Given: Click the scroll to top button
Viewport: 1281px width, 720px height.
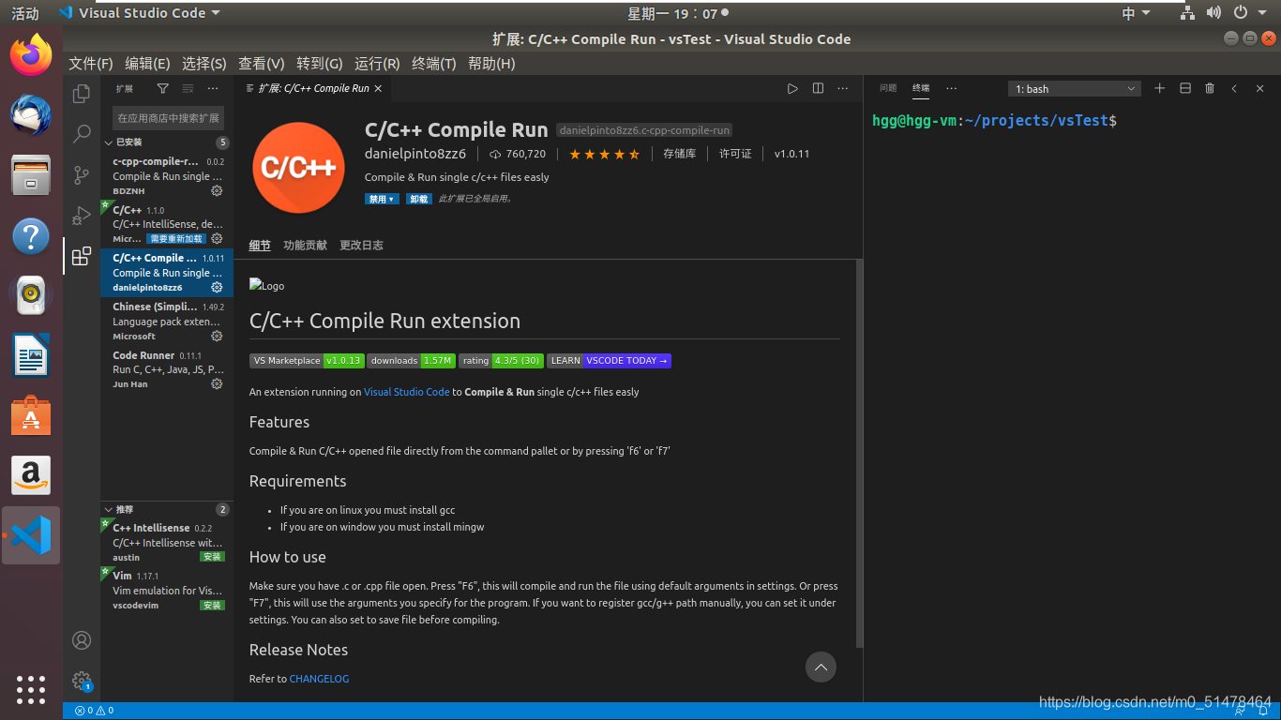Looking at the screenshot, I should (x=821, y=667).
